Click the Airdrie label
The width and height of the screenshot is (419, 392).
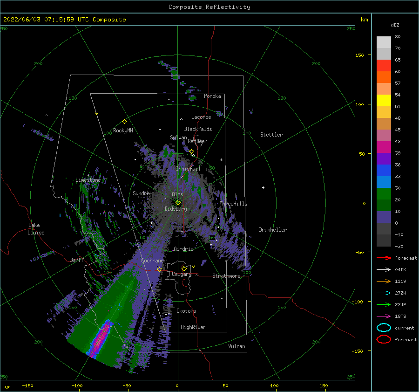coord(183,249)
